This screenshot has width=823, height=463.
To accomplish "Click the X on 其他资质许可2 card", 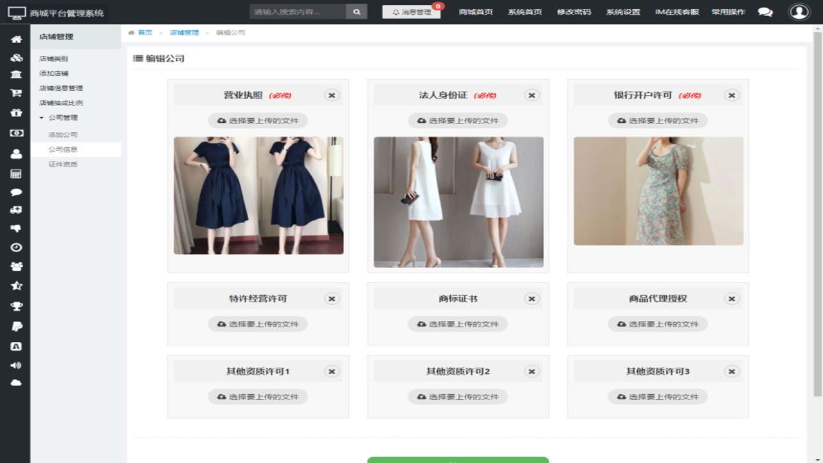I will click(532, 372).
